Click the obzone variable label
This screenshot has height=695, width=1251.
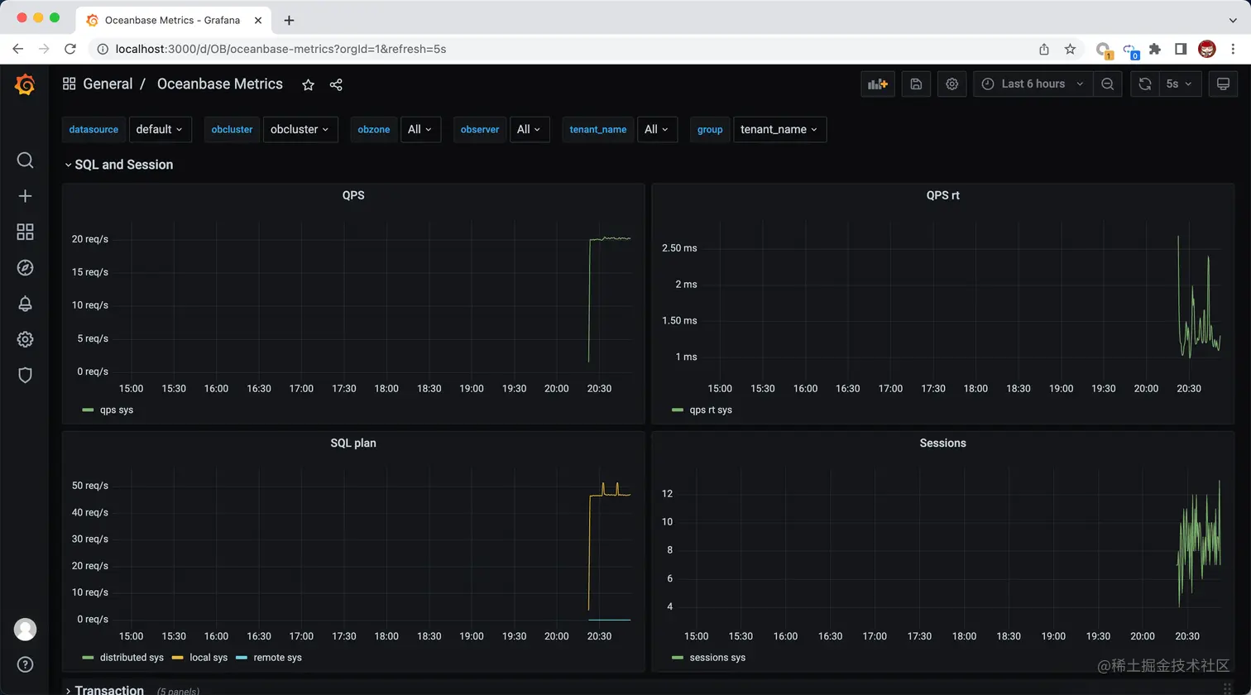[373, 129]
